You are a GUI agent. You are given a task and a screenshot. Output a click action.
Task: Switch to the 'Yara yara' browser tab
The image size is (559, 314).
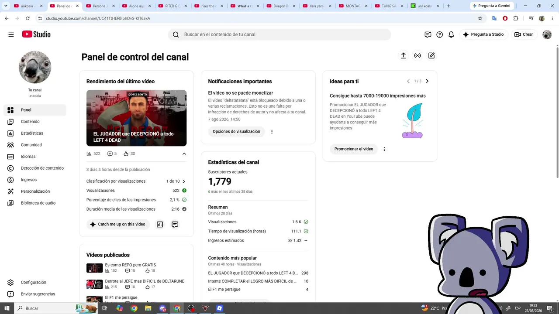click(x=316, y=6)
